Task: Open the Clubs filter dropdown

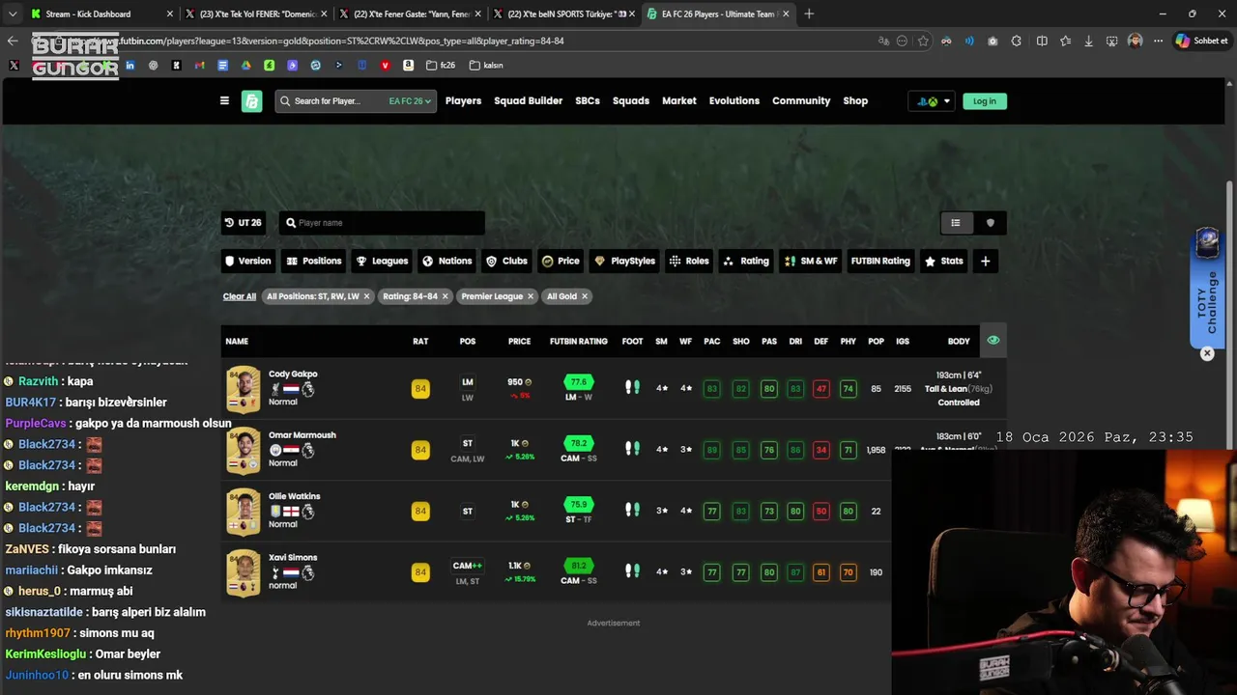Action: point(506,261)
